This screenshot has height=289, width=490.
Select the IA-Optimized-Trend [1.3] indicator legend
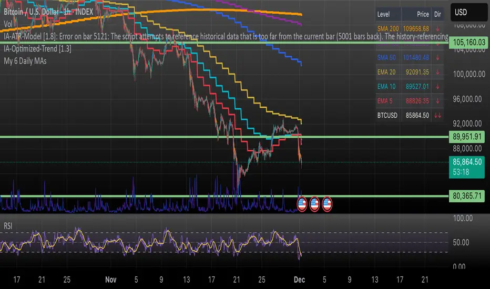coord(37,48)
